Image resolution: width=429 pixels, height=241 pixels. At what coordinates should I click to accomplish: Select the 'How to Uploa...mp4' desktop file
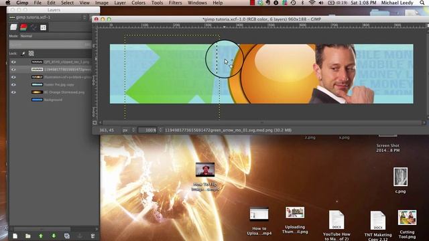coord(259,222)
